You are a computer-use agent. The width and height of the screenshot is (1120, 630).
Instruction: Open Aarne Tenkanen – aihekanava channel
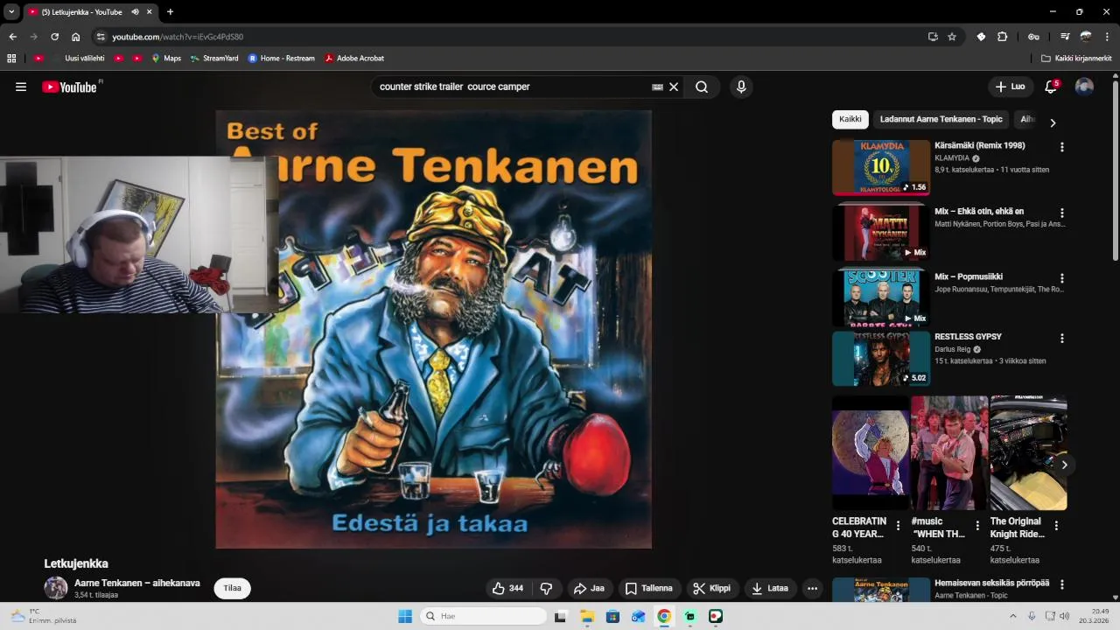[136, 583]
